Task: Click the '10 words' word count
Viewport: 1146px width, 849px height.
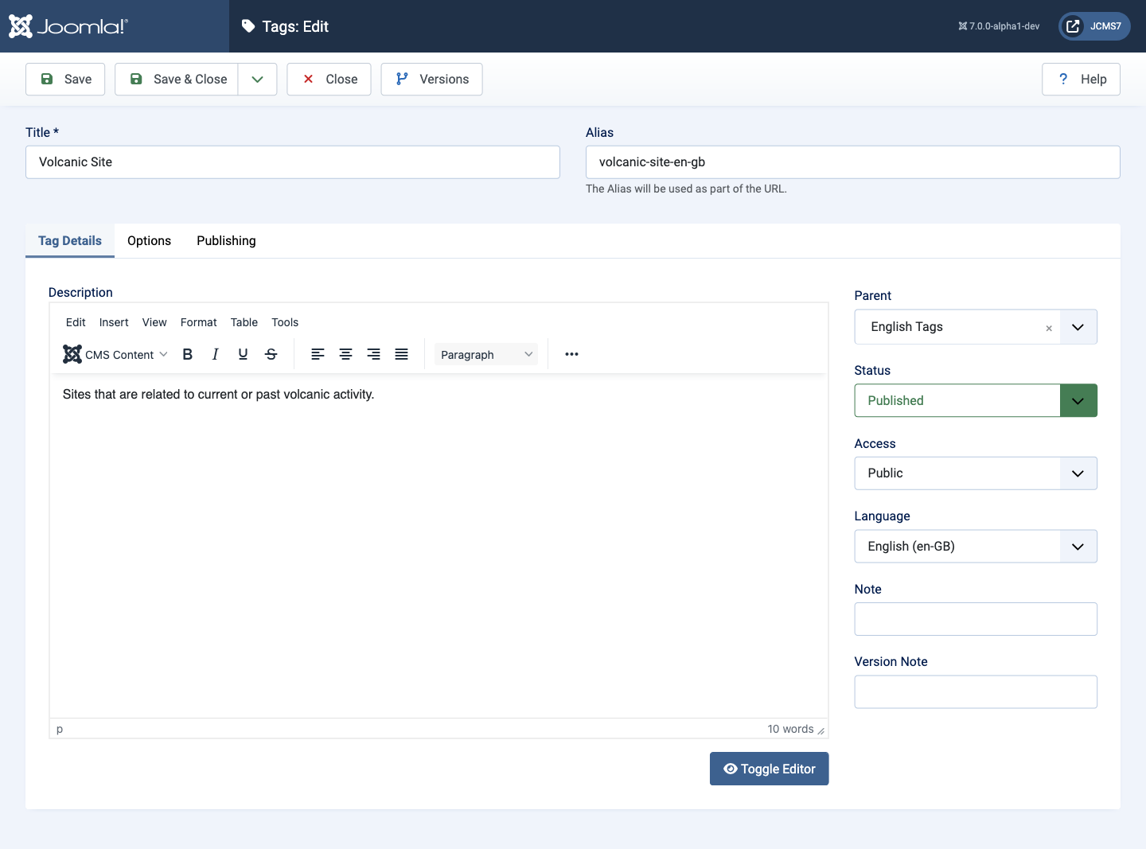Action: (x=790, y=729)
